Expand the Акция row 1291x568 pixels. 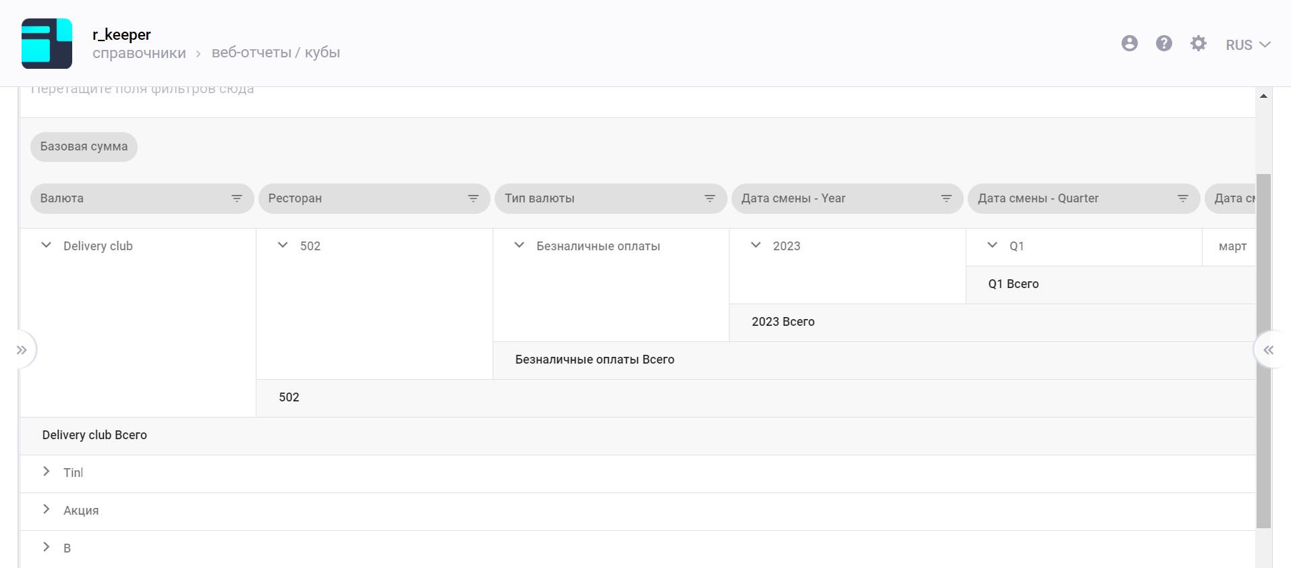pos(47,509)
